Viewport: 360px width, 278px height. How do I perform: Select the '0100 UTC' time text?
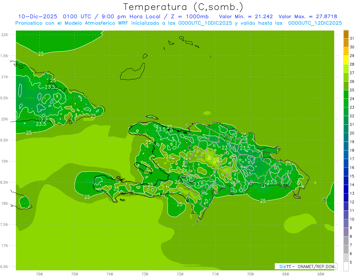pos(77,16)
